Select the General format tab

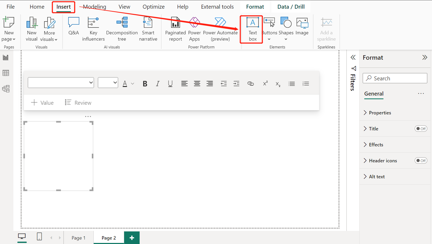tap(374, 94)
